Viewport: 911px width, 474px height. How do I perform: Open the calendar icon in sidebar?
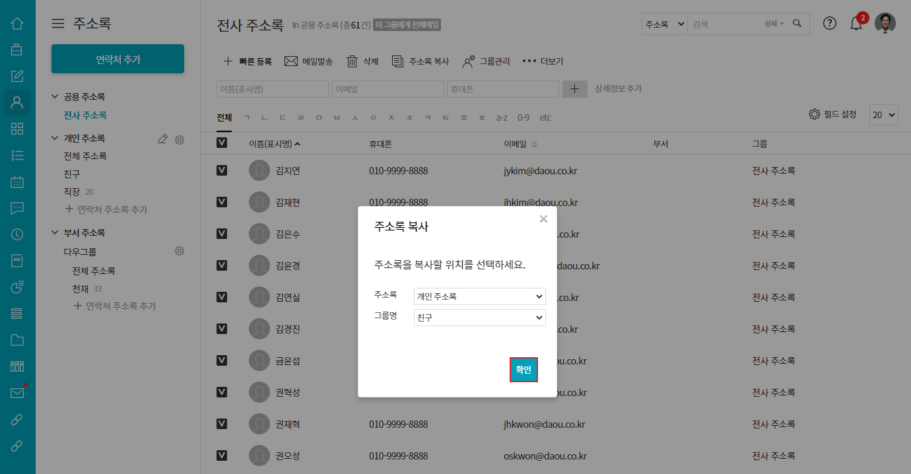click(x=17, y=182)
